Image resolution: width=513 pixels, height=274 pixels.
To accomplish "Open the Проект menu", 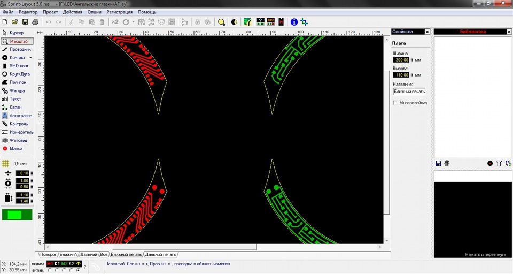I will point(50,12).
